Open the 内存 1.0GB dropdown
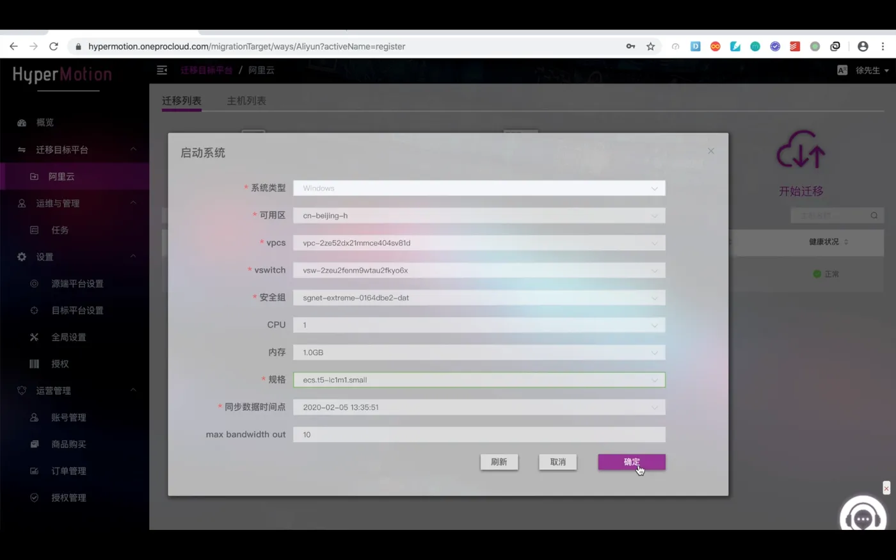Screen dimensions: 896x560 click(479, 352)
